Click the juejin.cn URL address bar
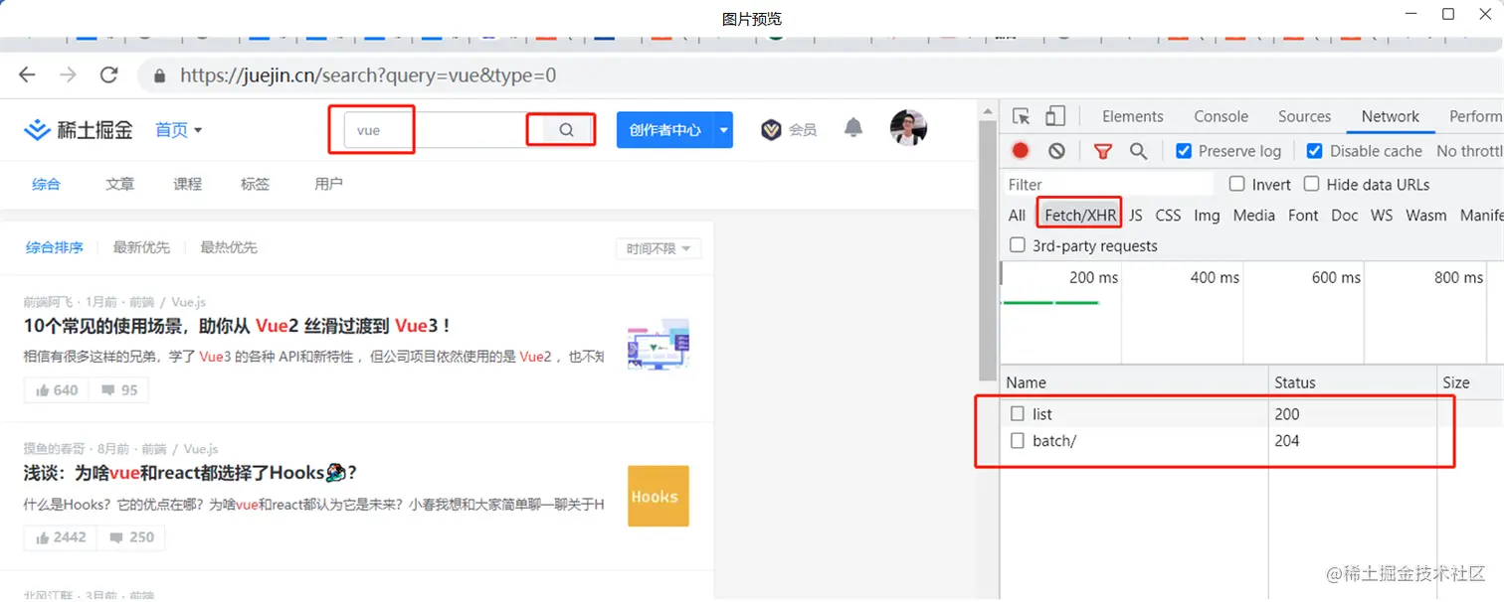This screenshot has width=1504, height=602. (x=368, y=75)
